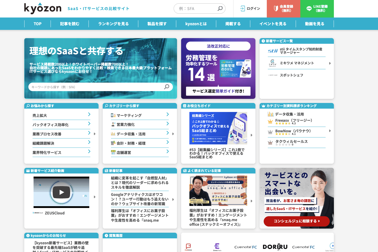Click the LINE登録(無料) button
Image resolution: width=378 pixels, height=252 pixels.
317,9
